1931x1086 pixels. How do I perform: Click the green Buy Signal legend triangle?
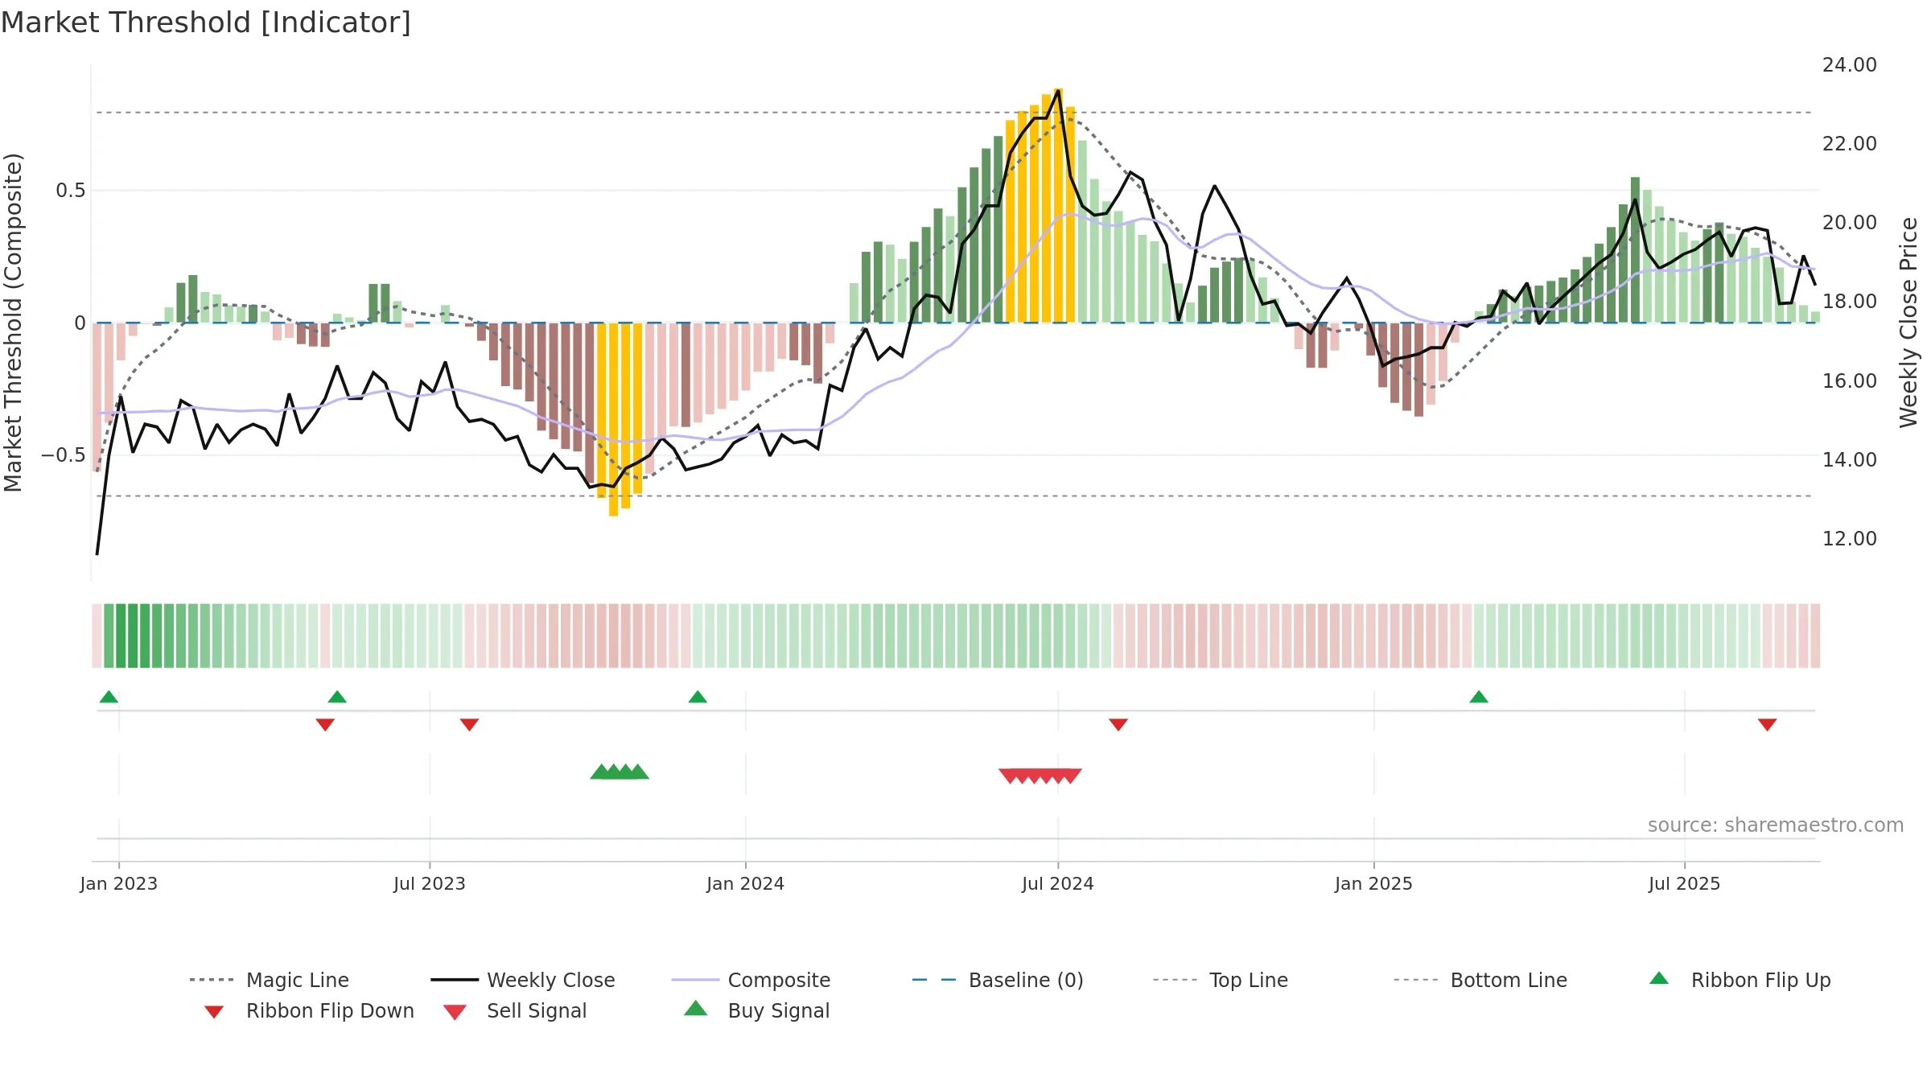[696, 1008]
